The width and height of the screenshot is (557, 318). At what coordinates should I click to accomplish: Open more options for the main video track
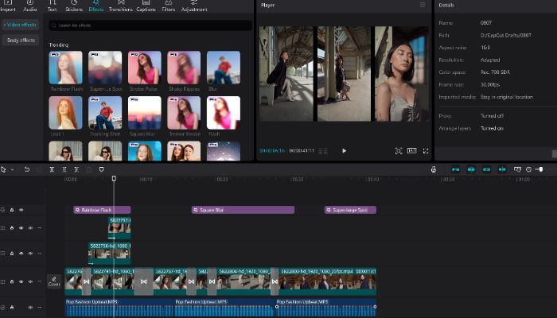click(x=40, y=281)
